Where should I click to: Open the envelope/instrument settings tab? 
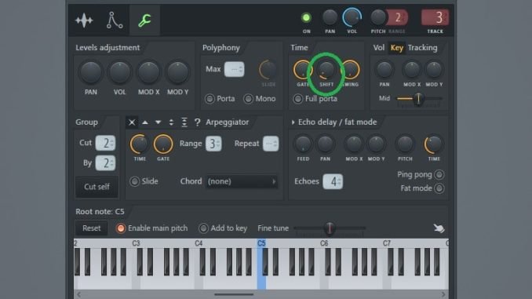coord(115,20)
